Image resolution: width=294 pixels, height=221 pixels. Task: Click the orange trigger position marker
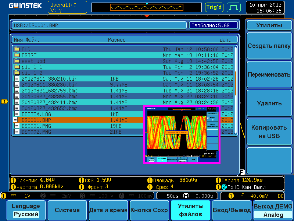tap(147, 16)
